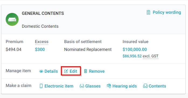Click the phone icon for Electronic item
The image size is (188, 98).
point(41,86)
